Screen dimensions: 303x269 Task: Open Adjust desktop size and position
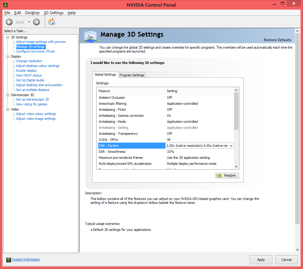pos(39,85)
